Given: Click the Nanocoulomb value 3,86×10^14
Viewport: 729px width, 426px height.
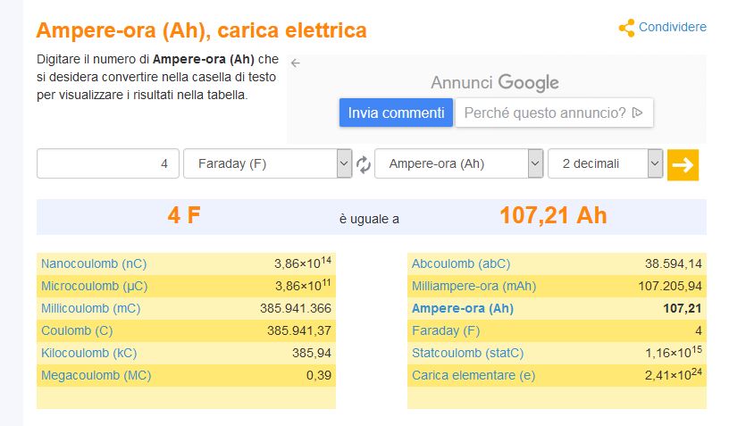Looking at the screenshot, I should [303, 263].
